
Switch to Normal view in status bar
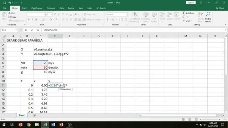click(183, 119)
